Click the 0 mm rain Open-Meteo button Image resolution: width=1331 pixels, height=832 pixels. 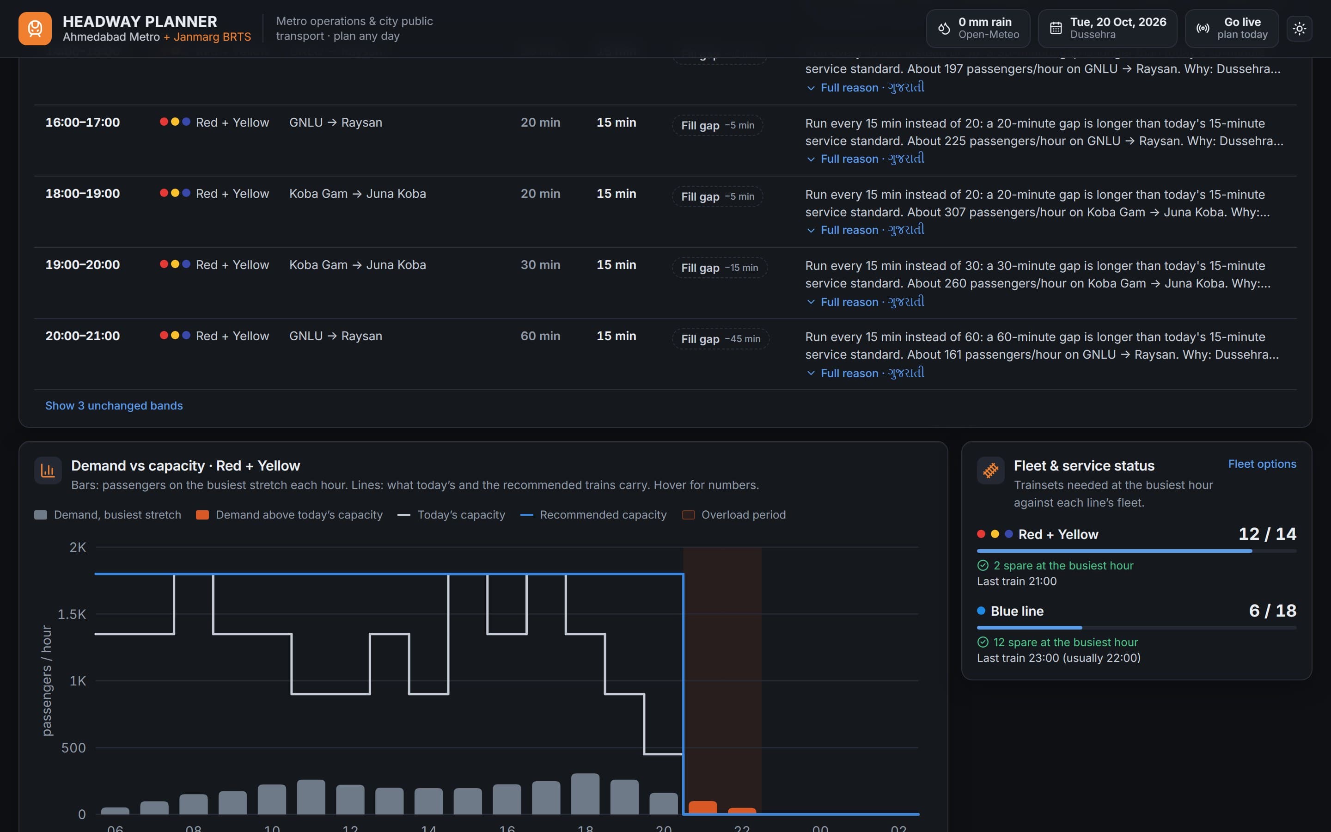pos(978,29)
